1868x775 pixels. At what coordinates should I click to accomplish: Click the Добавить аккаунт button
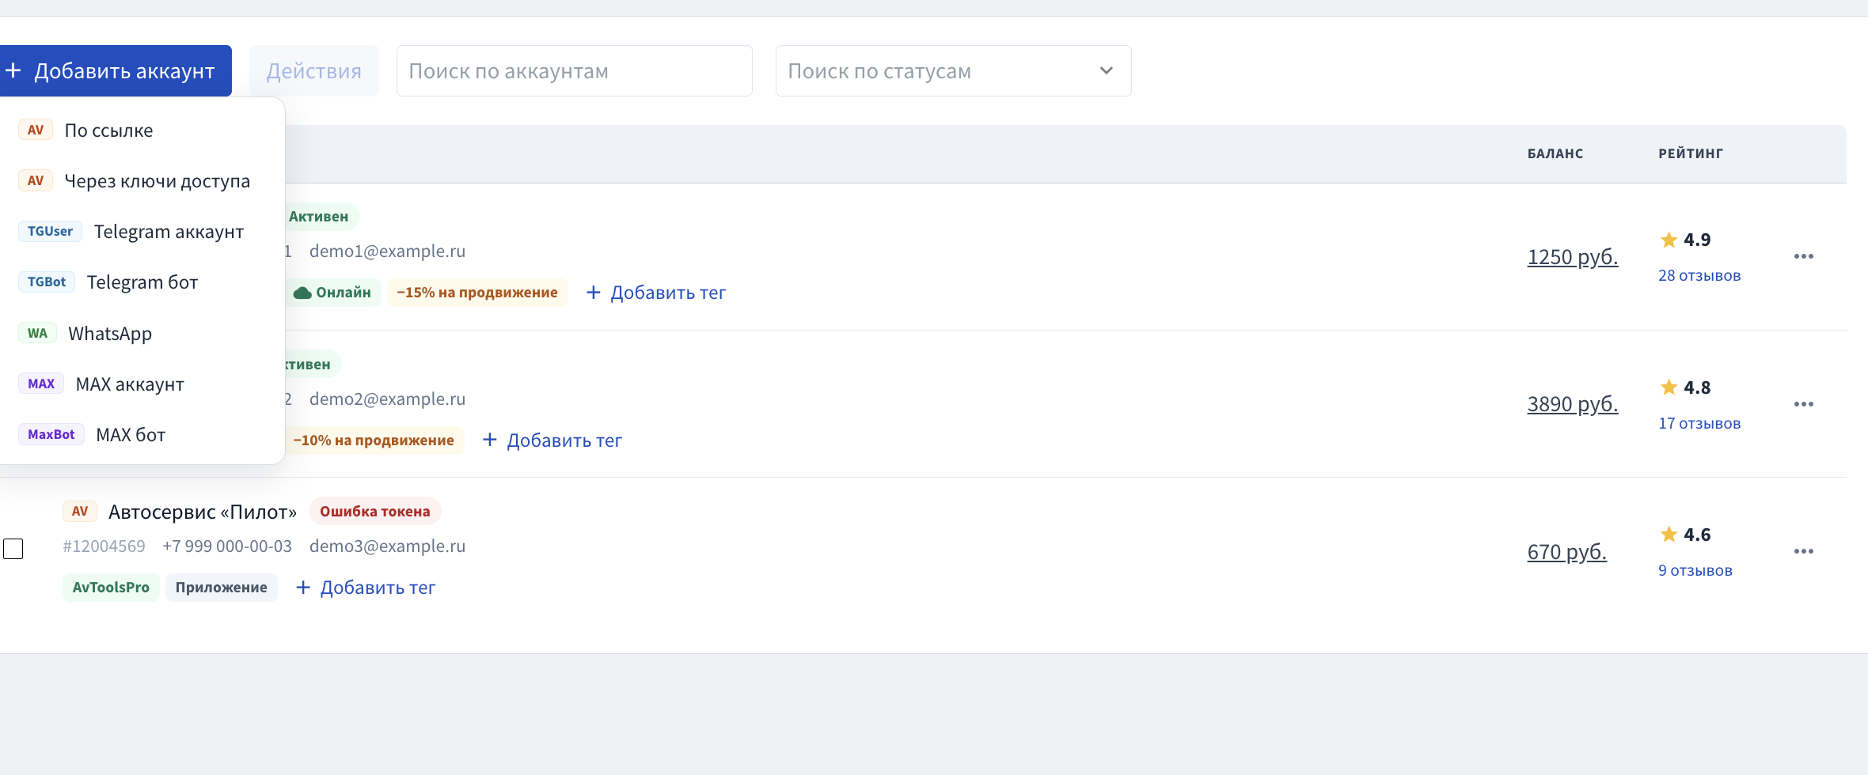coord(115,71)
